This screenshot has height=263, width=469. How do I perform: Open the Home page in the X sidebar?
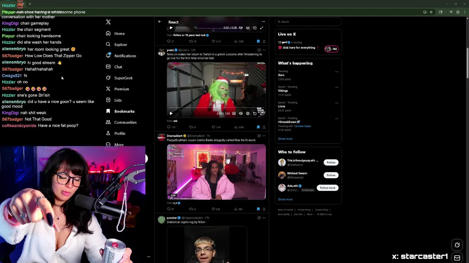[115, 34]
